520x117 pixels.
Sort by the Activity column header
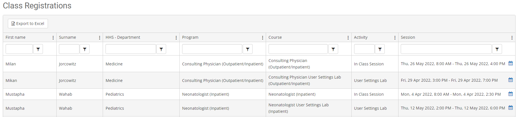pos(361,37)
